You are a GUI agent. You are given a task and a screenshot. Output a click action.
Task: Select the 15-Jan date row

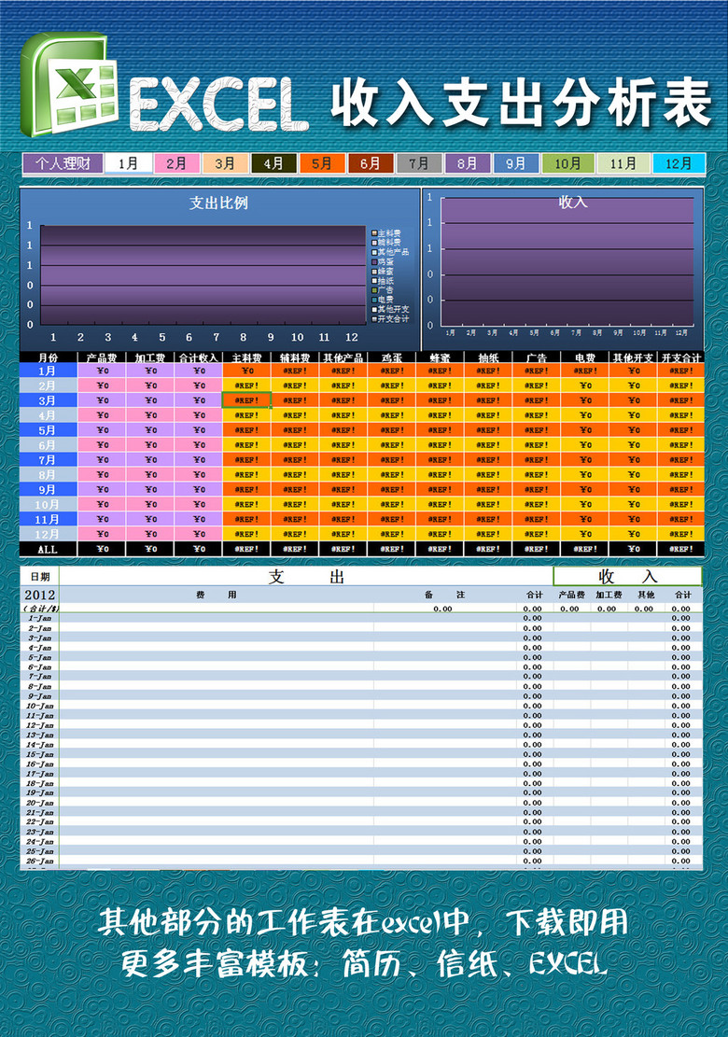pyautogui.click(x=362, y=754)
